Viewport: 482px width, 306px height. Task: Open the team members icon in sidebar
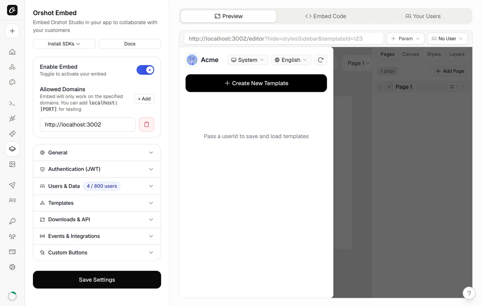(x=12, y=237)
